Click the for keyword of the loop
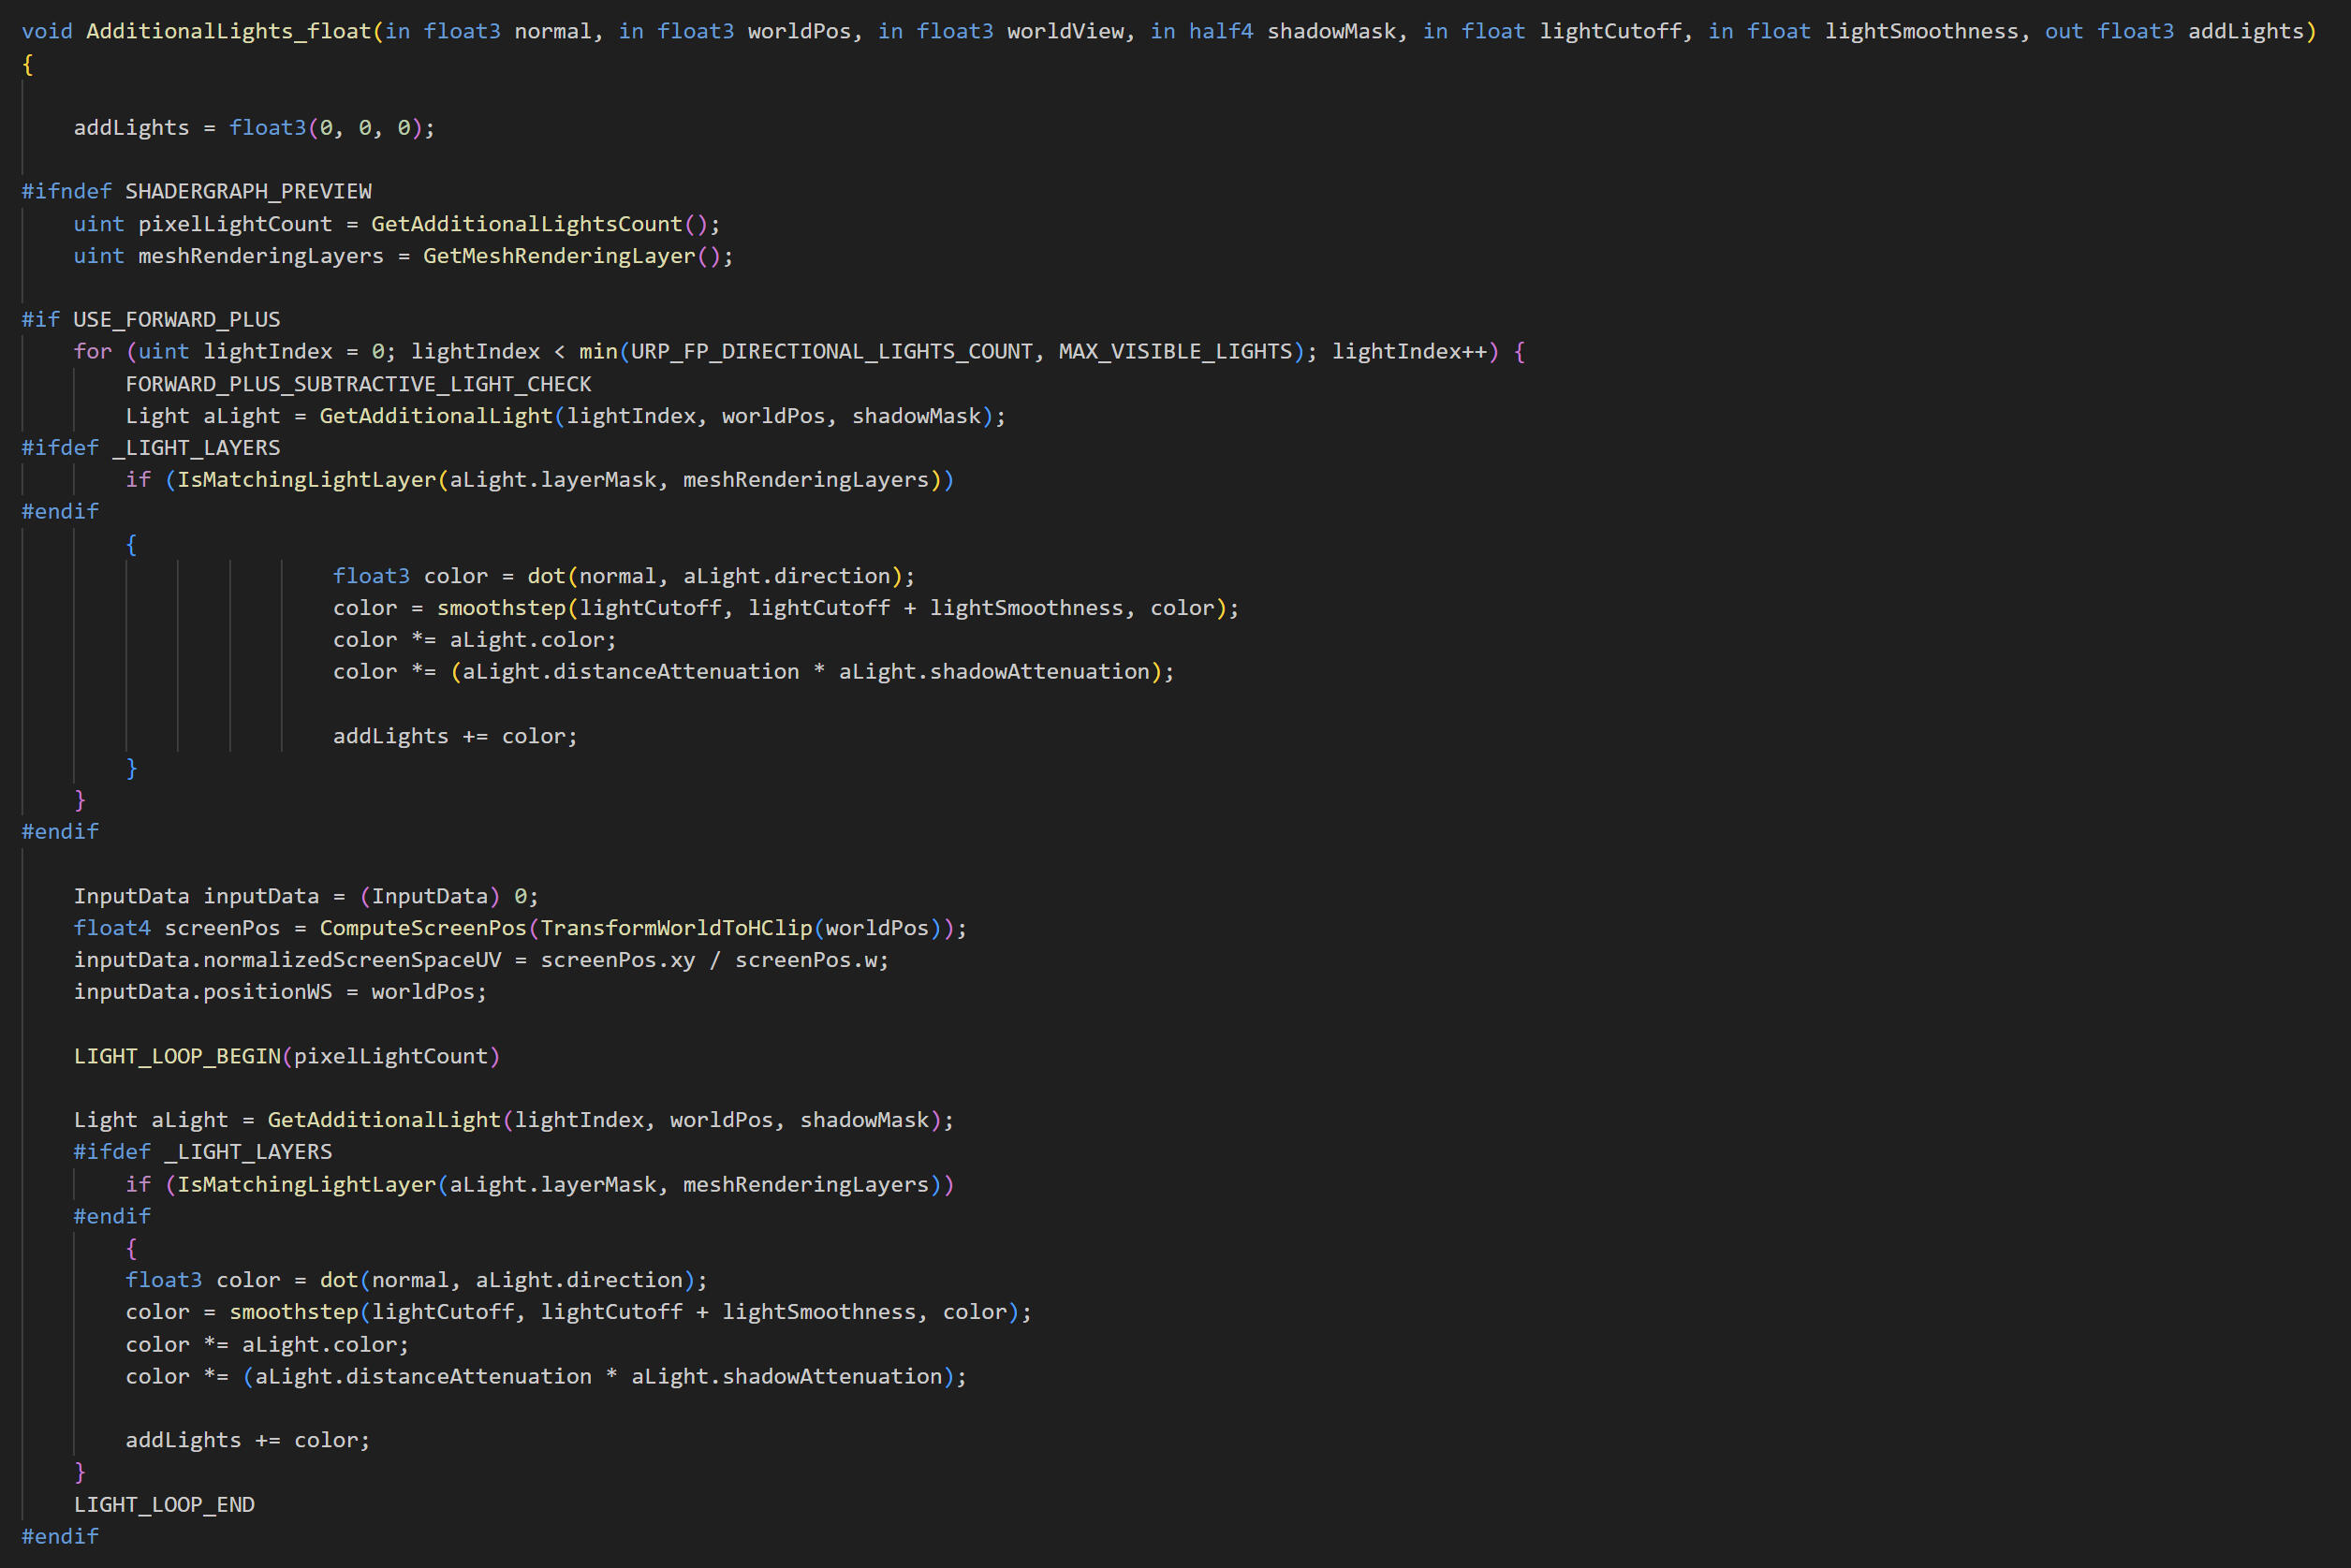The width and height of the screenshot is (2351, 1568). pos(92,351)
